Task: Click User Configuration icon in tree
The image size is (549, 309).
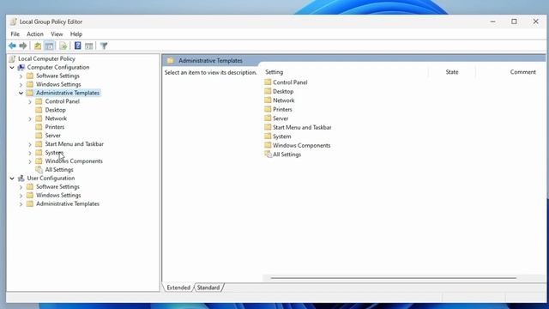Action: tap(21, 178)
